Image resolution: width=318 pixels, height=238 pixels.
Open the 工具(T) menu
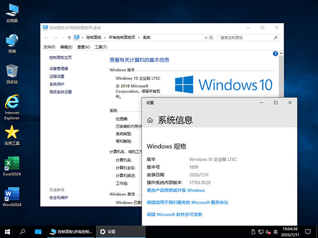tap(101, 47)
